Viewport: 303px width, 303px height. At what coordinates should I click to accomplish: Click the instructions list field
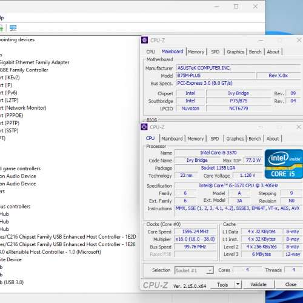tap(239, 211)
